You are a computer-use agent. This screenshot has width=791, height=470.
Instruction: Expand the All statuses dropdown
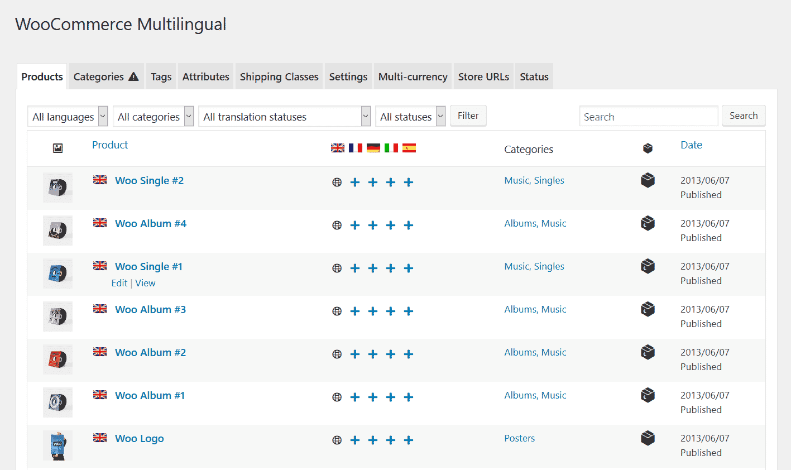(410, 117)
